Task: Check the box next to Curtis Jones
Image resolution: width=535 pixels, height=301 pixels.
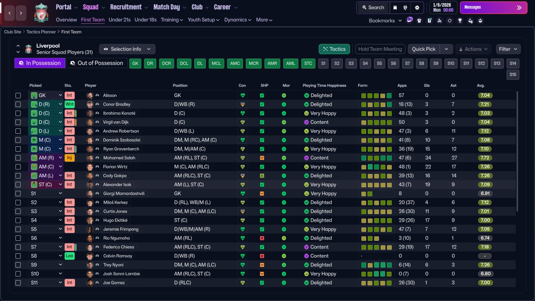Action: point(18,212)
